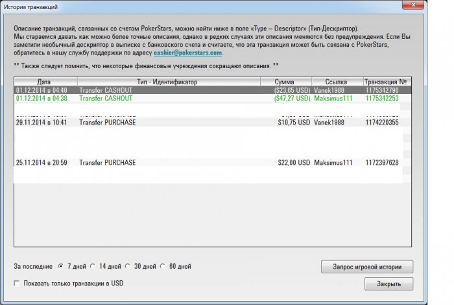454x305 pixels.
Task: Click Transfer PURCHASE in the 25.11.2014 row
Action: pos(108,162)
